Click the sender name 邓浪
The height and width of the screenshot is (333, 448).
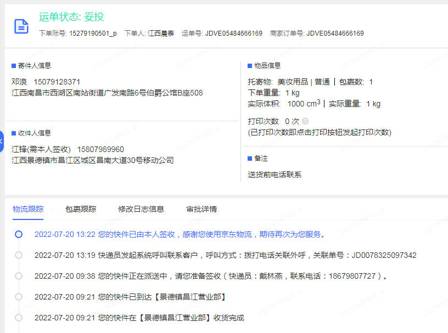[19, 82]
